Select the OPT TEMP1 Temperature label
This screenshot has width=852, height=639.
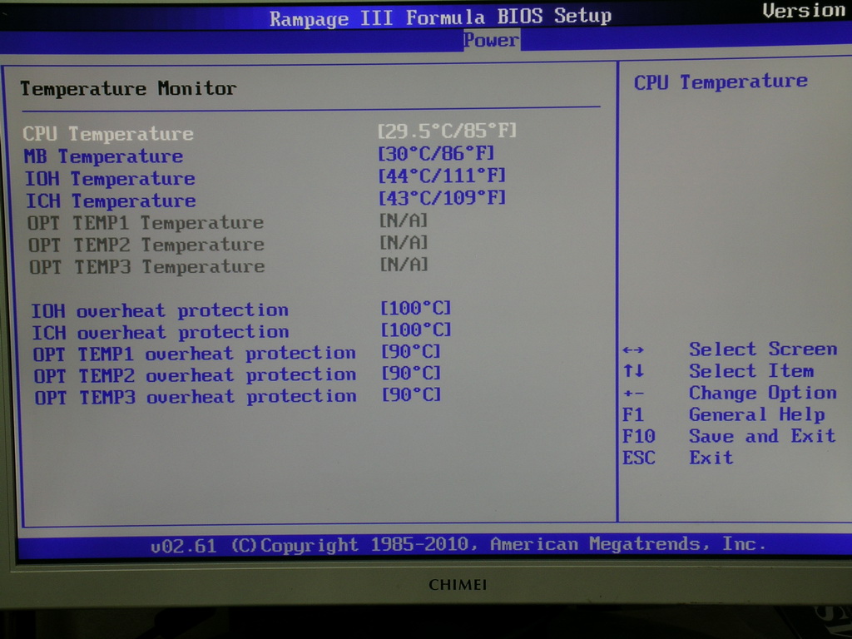[146, 223]
